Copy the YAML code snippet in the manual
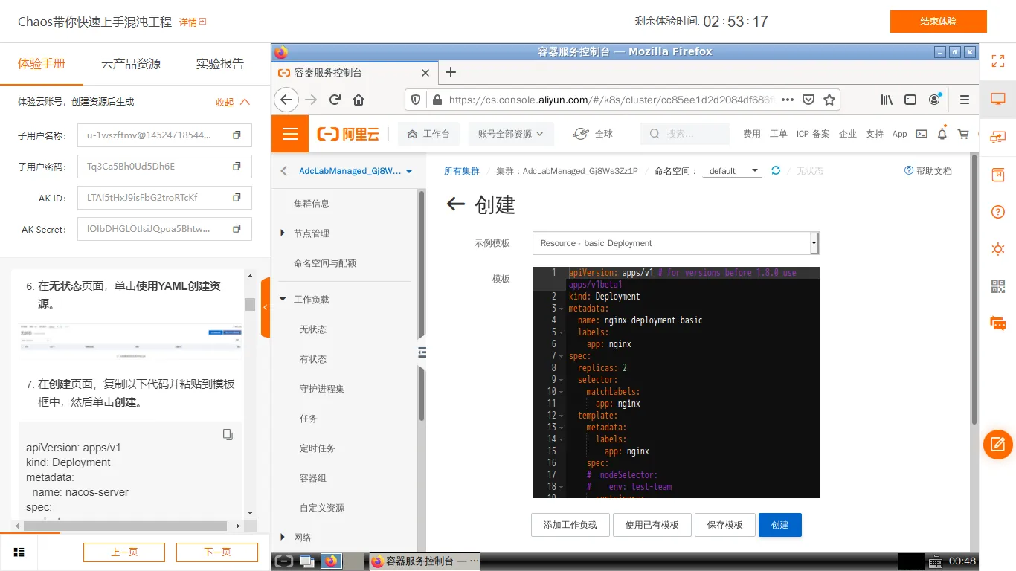Image resolution: width=1016 pixels, height=571 pixels. tap(228, 434)
